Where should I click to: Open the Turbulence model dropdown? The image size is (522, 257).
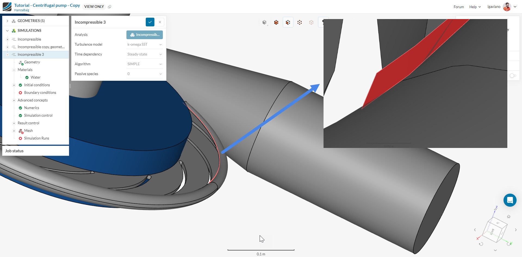pos(145,45)
